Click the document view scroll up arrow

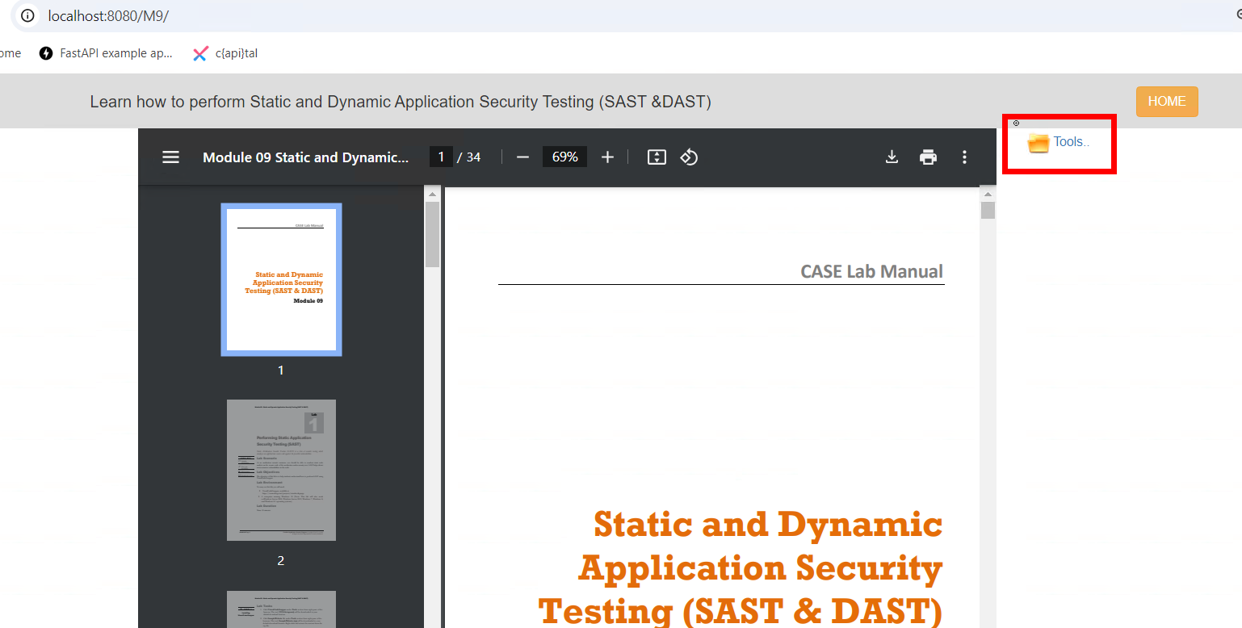click(x=988, y=195)
